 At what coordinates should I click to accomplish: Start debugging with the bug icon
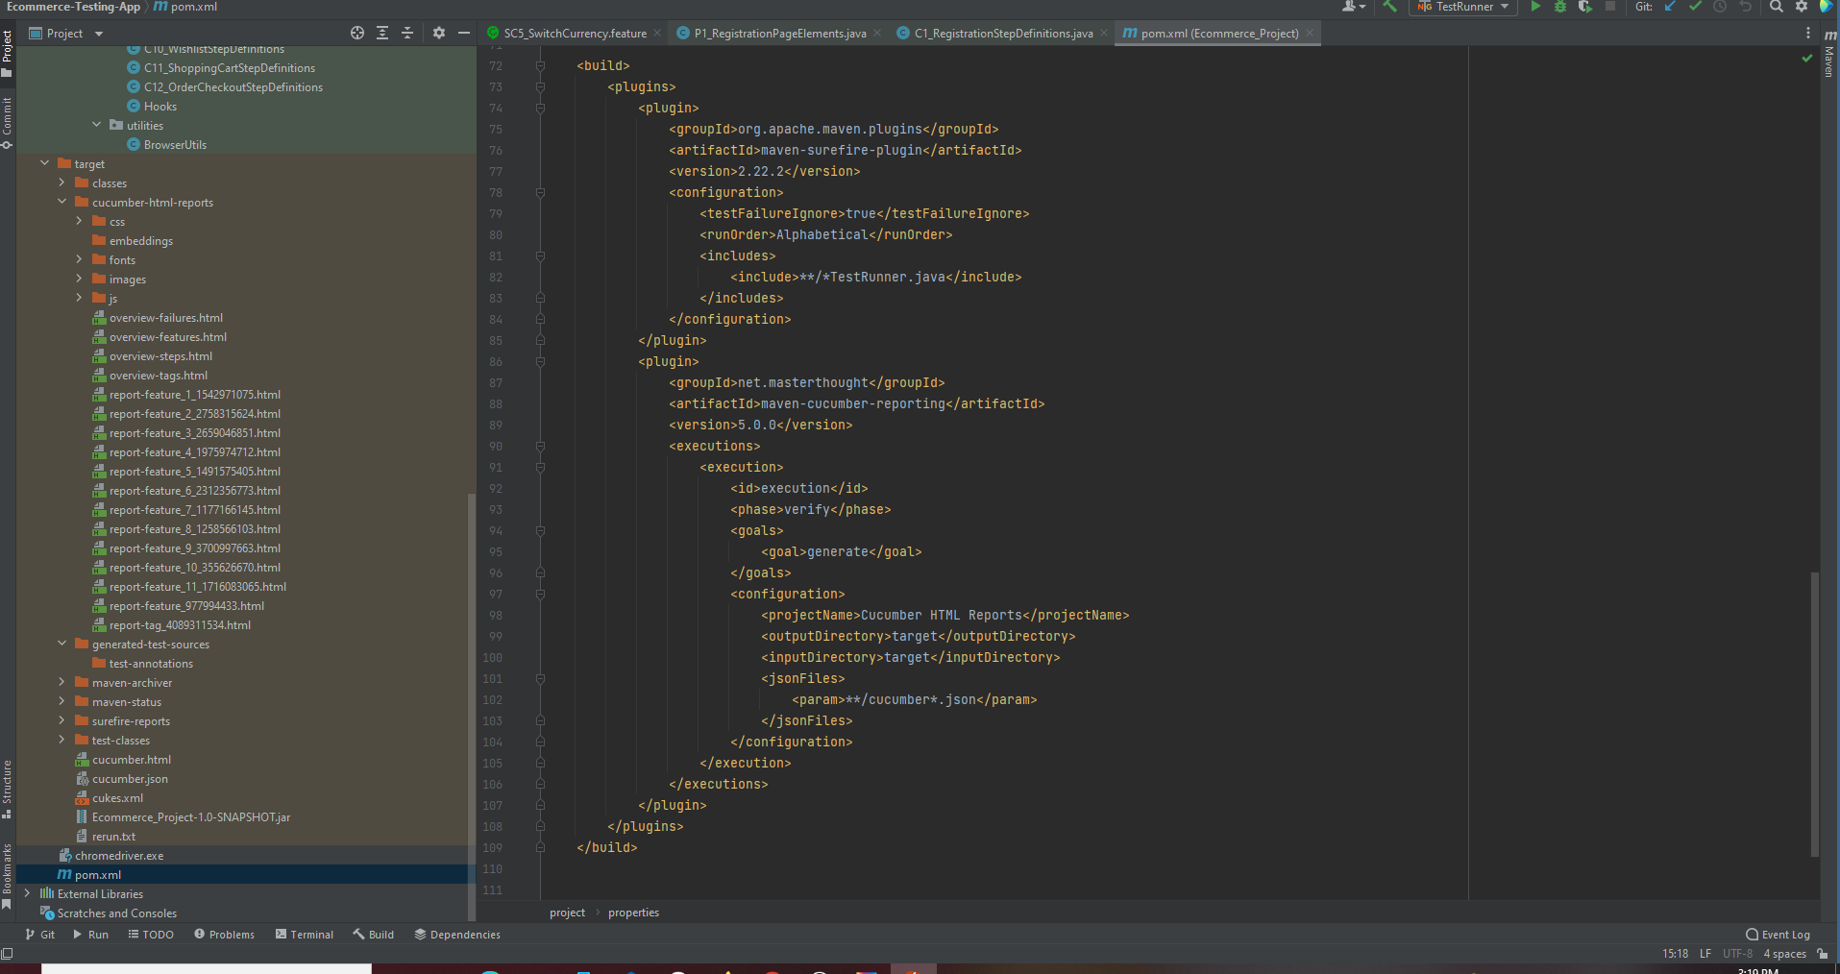coord(1560,7)
